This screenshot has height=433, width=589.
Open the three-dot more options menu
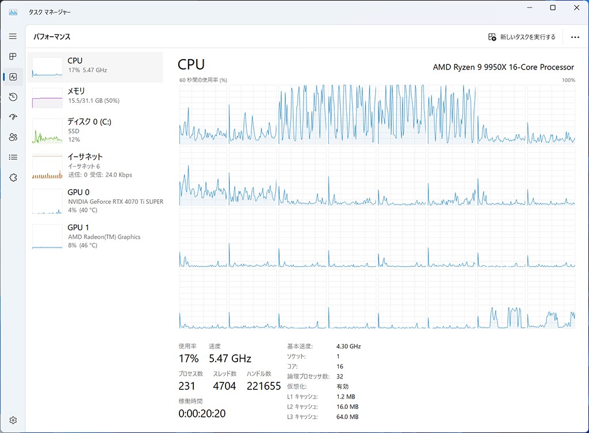click(x=575, y=37)
